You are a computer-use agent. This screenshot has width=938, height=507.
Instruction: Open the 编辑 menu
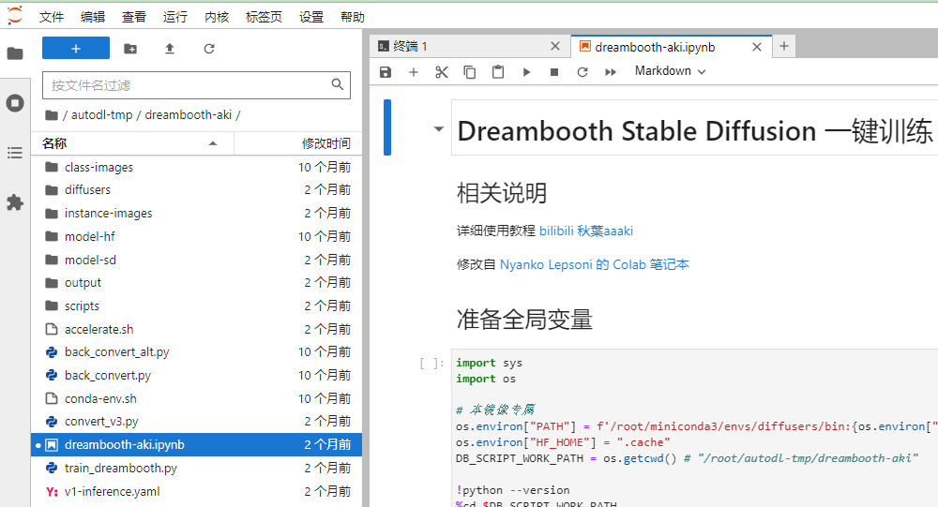[x=93, y=17]
